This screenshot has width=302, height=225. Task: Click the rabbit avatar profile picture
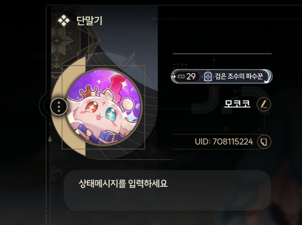tap(103, 107)
